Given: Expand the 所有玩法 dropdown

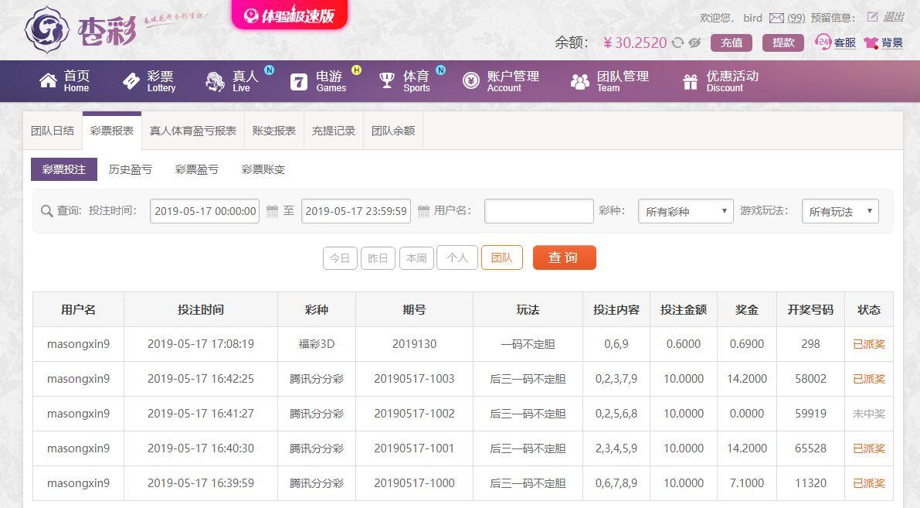Looking at the screenshot, I should point(840,211).
